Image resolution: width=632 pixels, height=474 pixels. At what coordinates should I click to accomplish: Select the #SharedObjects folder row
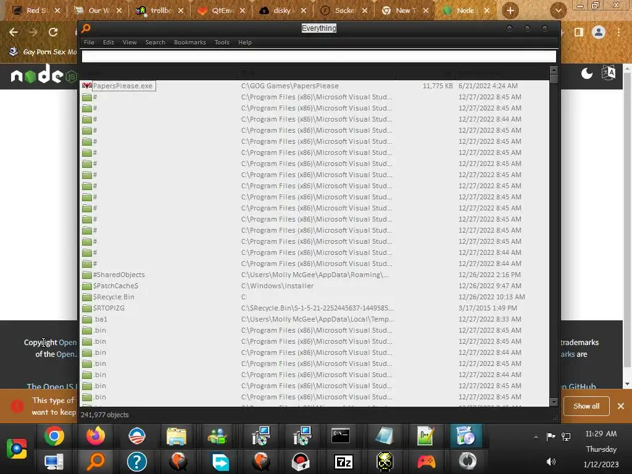click(315, 275)
